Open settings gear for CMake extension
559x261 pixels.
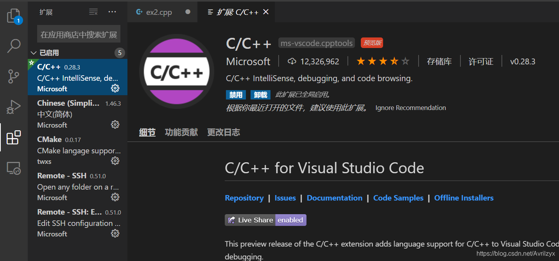click(x=115, y=160)
